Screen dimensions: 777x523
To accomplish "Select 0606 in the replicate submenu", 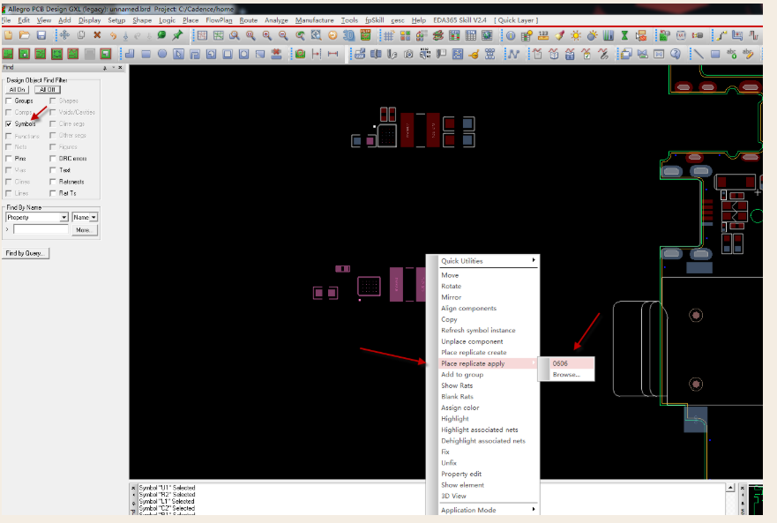I will (x=566, y=363).
